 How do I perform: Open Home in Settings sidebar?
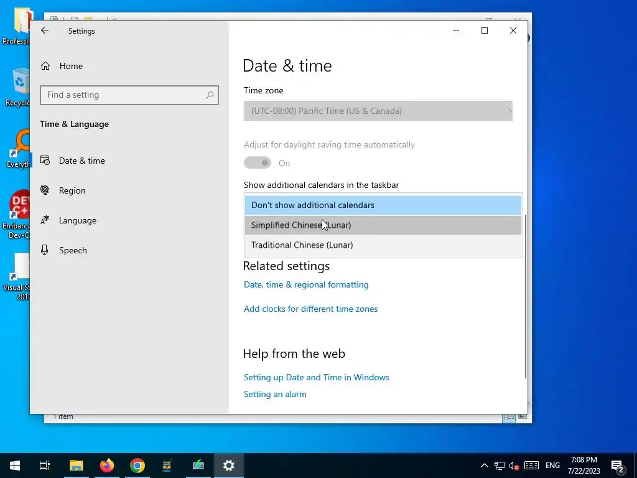point(71,66)
